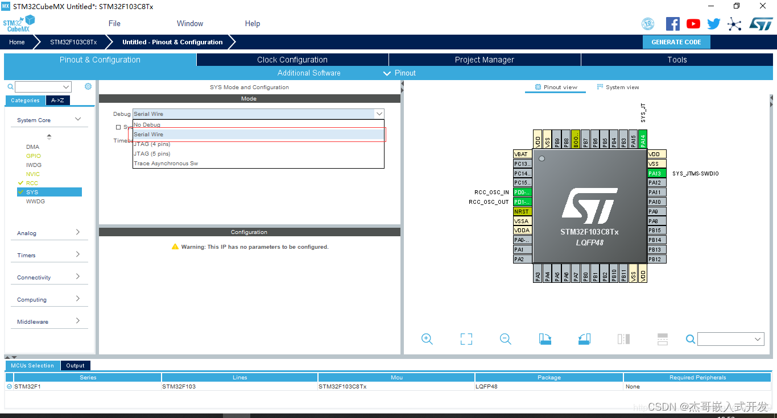Rotate the chip package clockwise
The height and width of the screenshot is (418, 777).
[x=544, y=339]
